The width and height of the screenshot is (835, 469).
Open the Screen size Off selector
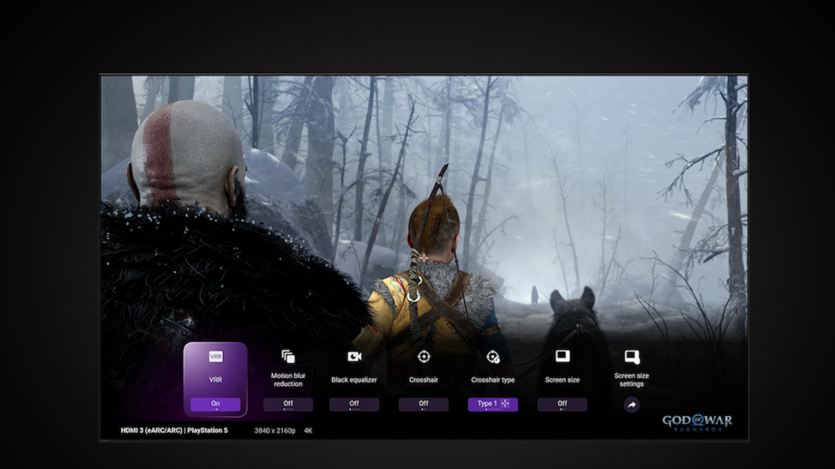tap(562, 404)
